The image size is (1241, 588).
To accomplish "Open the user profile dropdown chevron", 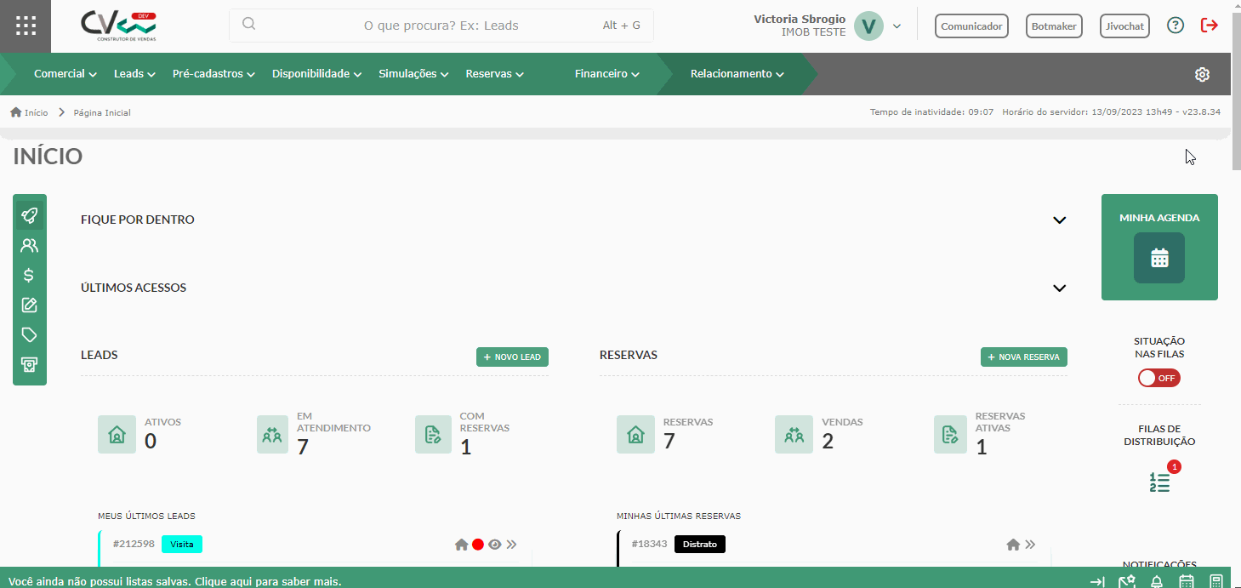I will tap(897, 26).
